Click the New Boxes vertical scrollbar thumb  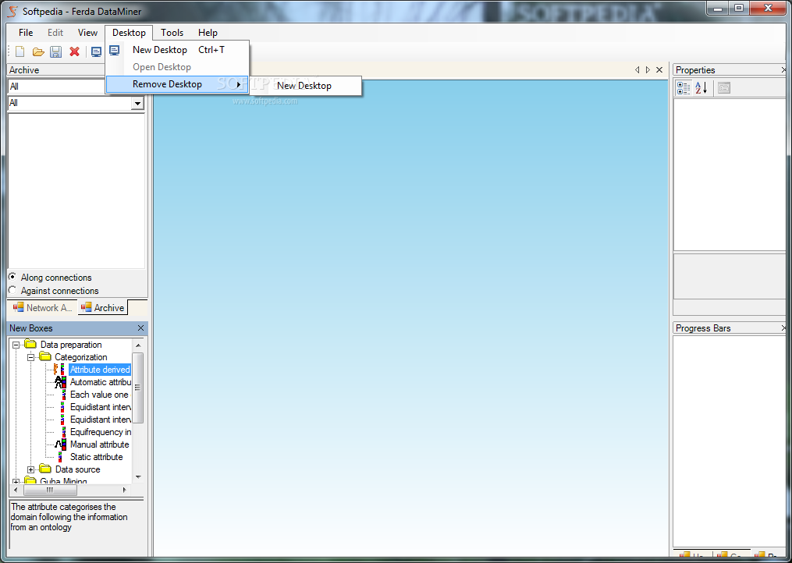point(138,388)
